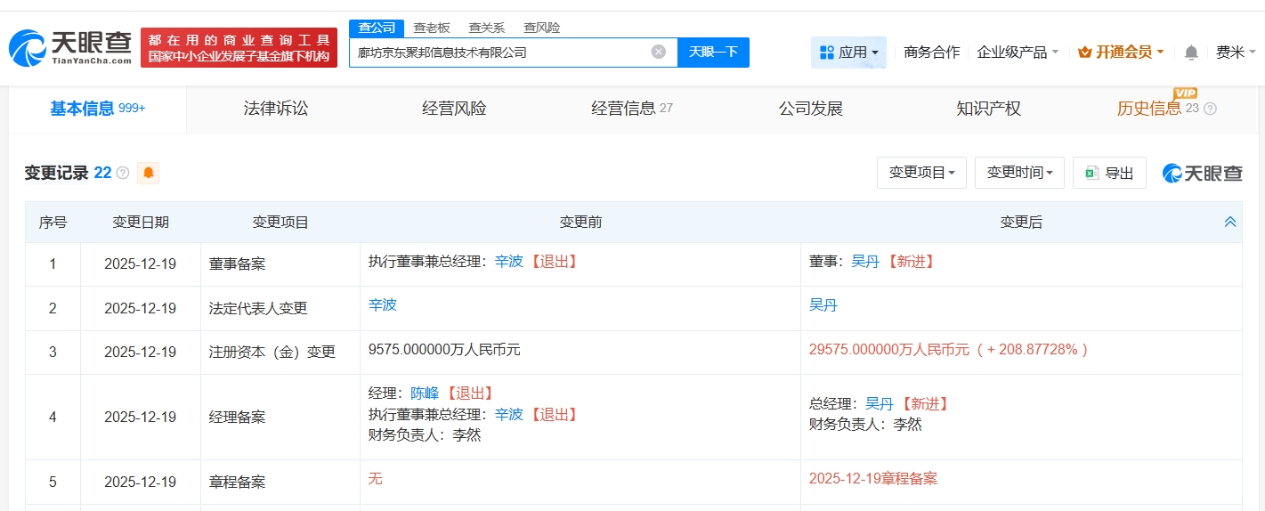Select the 查老板 search tab
The width and height of the screenshot is (1265, 511).
coord(432,28)
